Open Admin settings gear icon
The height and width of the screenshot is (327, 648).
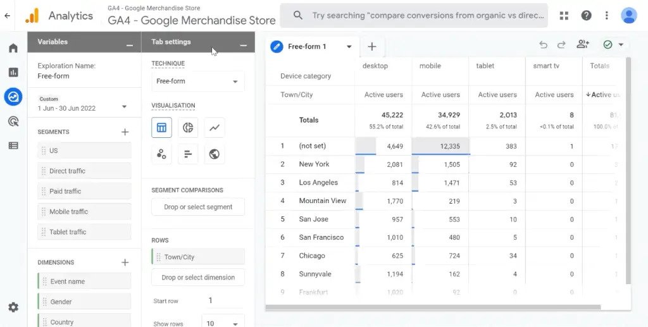point(13,307)
